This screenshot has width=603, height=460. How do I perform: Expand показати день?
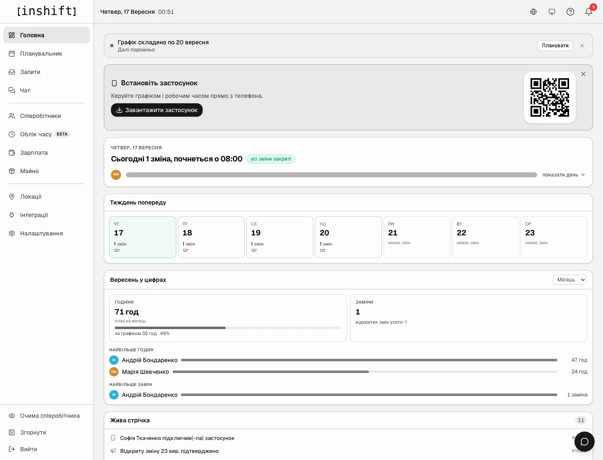tap(564, 175)
